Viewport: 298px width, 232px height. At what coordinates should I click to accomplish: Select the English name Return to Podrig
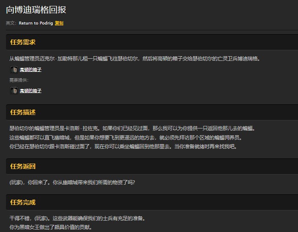pyautogui.click(x=36, y=23)
